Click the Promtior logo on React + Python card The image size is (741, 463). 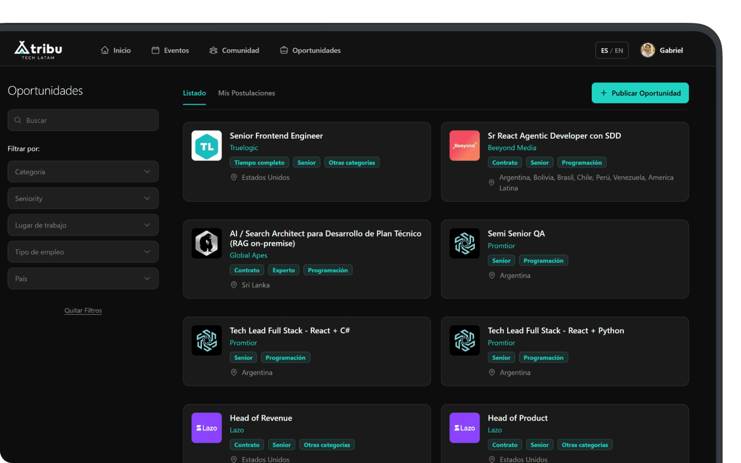pos(464,340)
